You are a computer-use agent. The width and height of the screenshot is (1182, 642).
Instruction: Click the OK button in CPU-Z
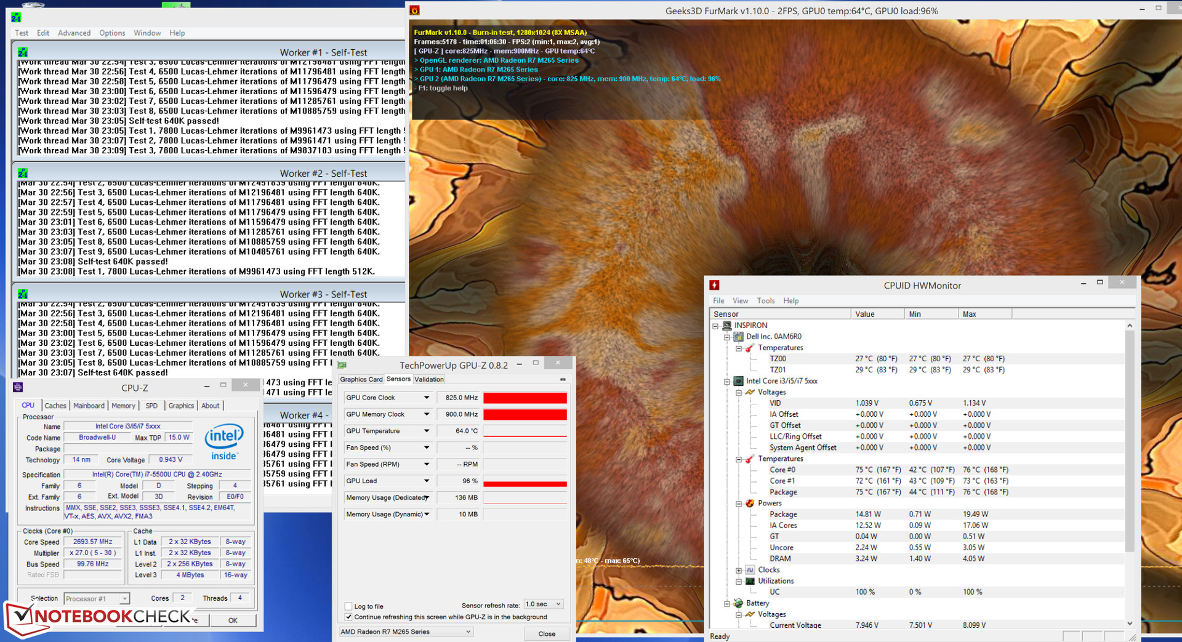233,620
